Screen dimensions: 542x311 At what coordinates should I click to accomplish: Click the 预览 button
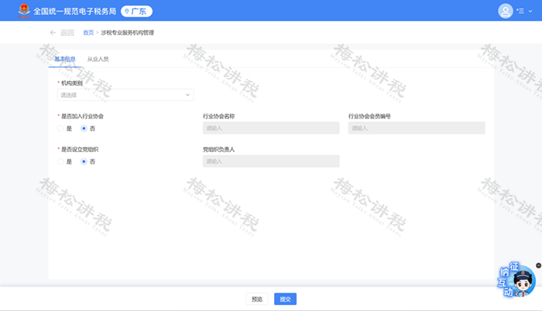(257, 299)
